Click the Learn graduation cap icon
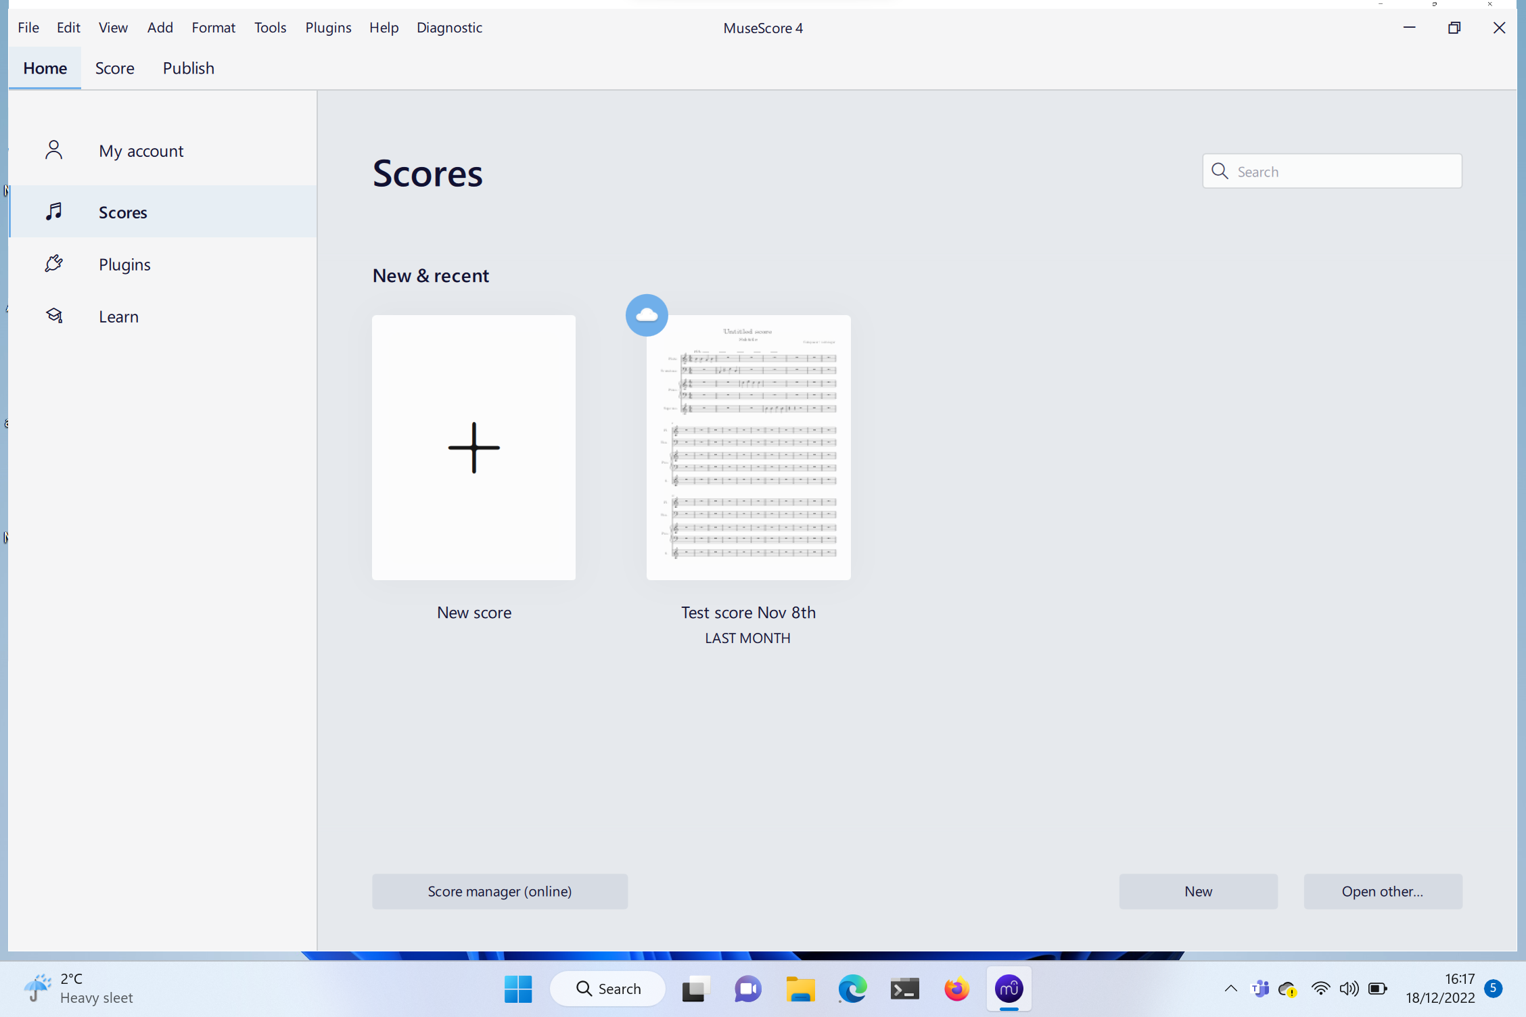 click(54, 315)
